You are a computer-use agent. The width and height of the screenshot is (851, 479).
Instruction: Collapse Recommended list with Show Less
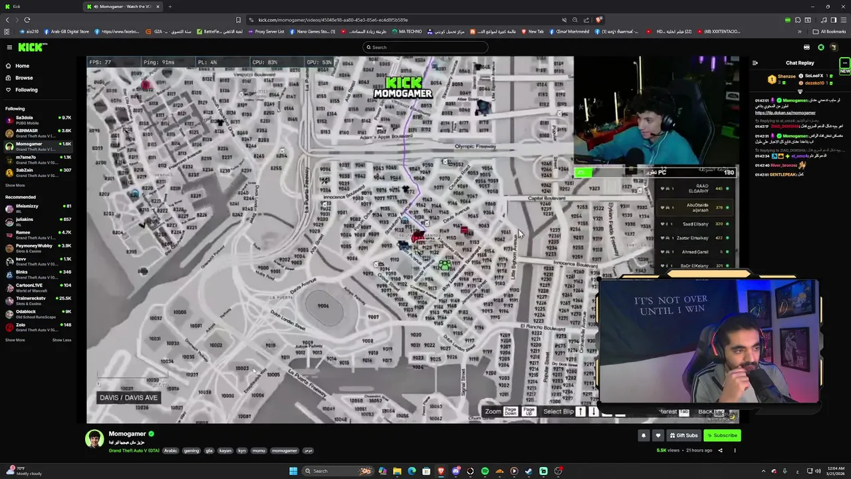pyautogui.click(x=62, y=340)
